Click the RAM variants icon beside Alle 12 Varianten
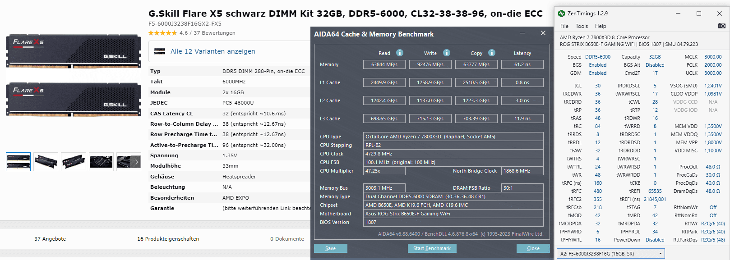This screenshot has height=260, width=730. (x=160, y=51)
